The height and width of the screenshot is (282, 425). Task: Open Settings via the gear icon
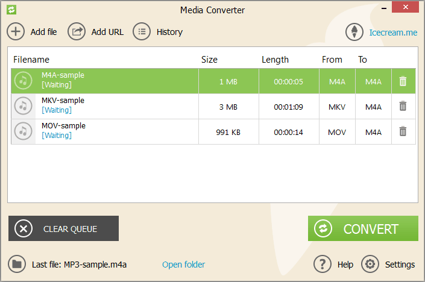(370, 264)
